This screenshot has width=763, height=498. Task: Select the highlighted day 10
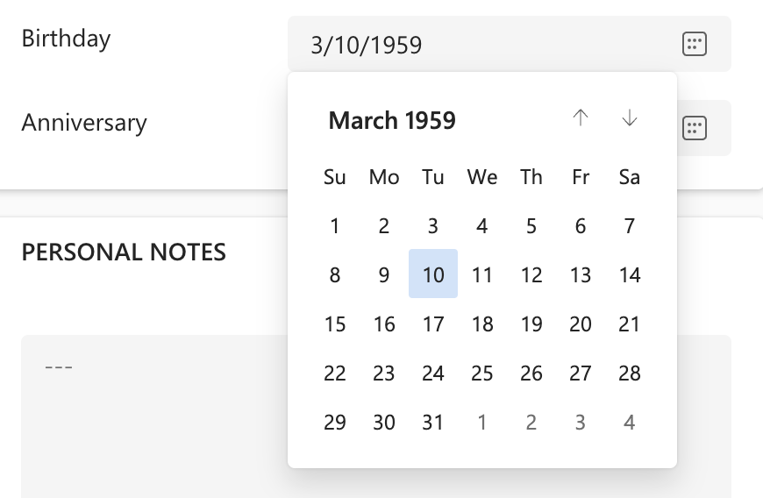coord(433,274)
